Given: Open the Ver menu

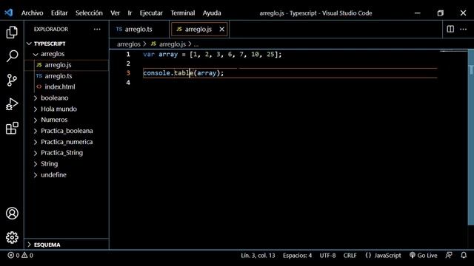Looking at the screenshot, I should 115,13.
